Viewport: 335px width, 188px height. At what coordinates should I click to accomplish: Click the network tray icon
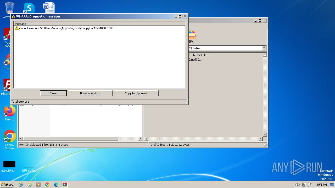click(x=304, y=185)
